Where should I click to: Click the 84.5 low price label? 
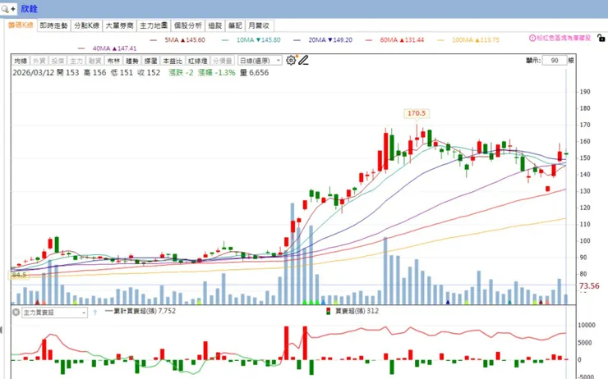[19, 275]
